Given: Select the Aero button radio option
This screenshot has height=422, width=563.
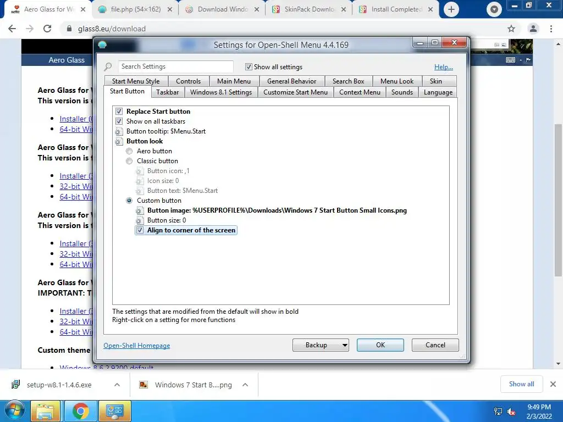Looking at the screenshot, I should tap(129, 152).
